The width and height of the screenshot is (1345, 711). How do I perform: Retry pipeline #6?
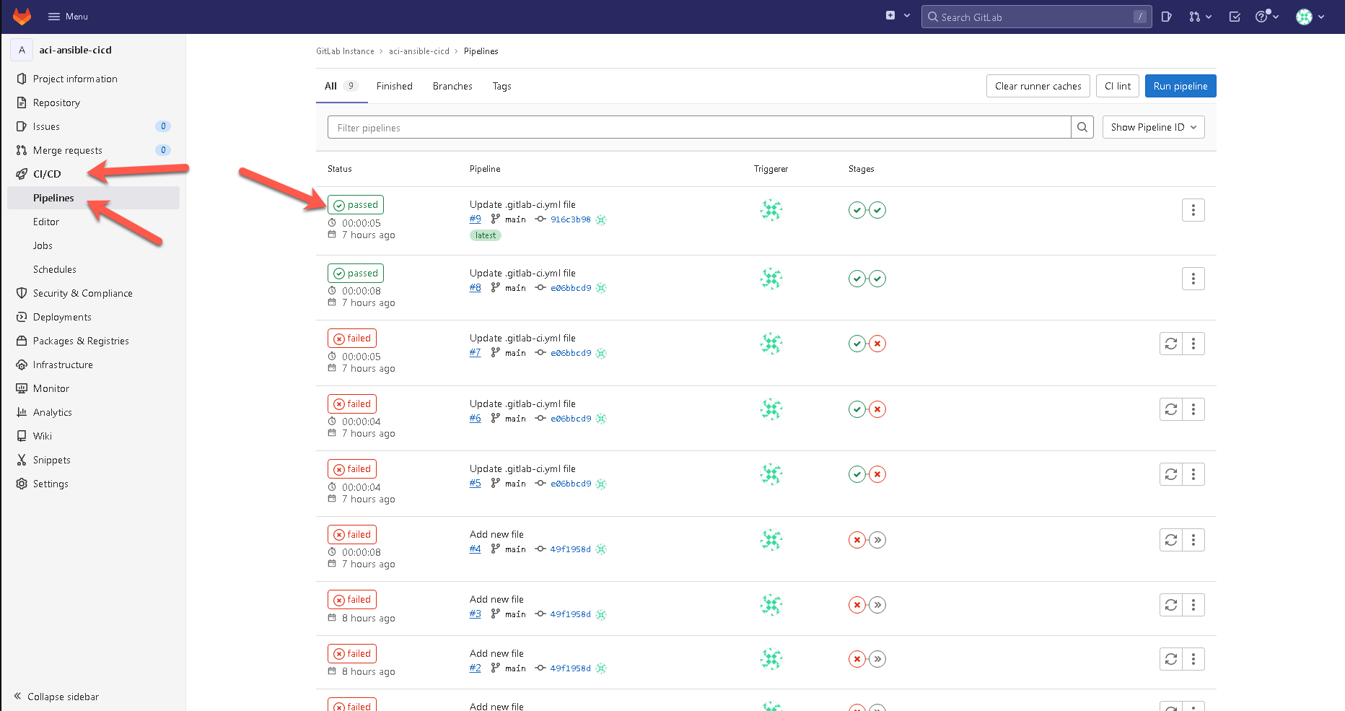(x=1171, y=409)
